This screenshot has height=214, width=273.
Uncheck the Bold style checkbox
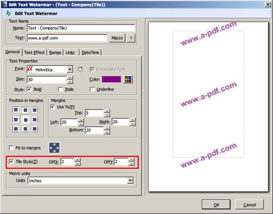(29, 89)
